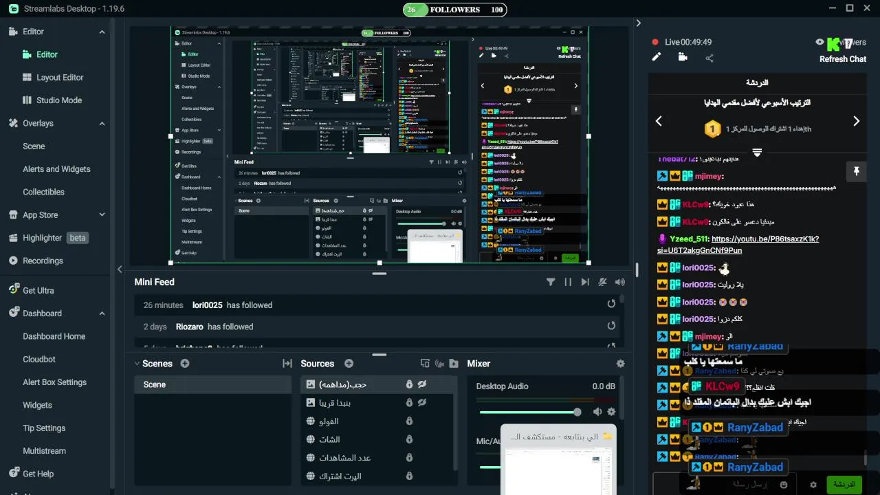Viewport: 880px width, 495px height.
Task: Toggle lock on عدد المشاهدات source
Action: 409,458
